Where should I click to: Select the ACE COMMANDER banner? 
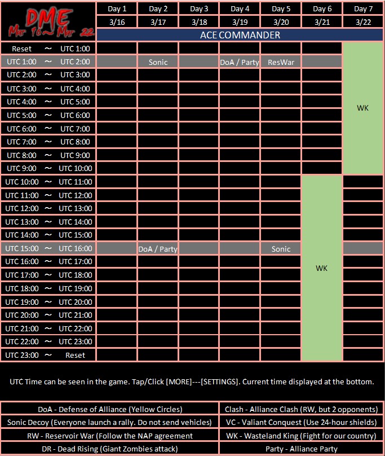[240, 35]
